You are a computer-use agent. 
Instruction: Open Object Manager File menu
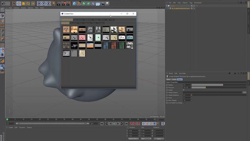tap(170, 3)
